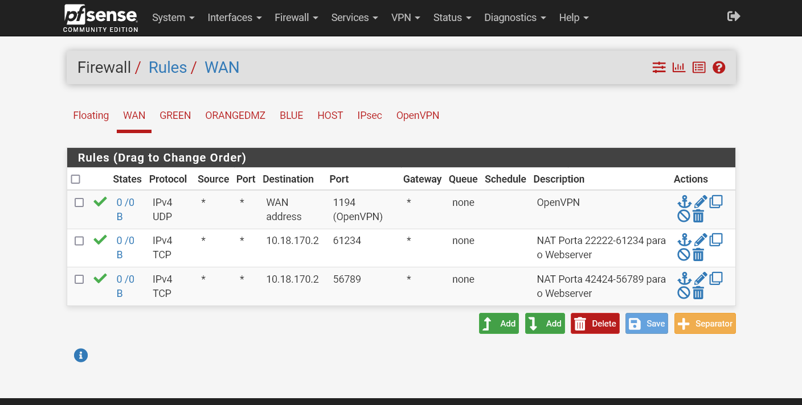Open the rules log view icon
This screenshot has height=405, width=802.
pyautogui.click(x=699, y=67)
